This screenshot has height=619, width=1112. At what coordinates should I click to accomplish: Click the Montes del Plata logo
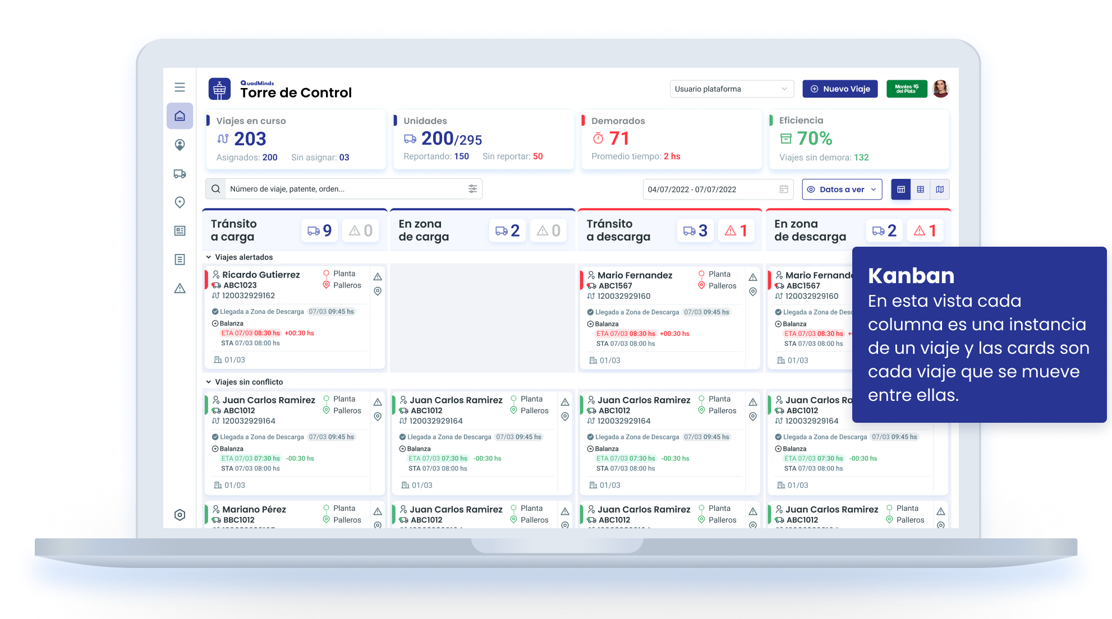pos(907,89)
